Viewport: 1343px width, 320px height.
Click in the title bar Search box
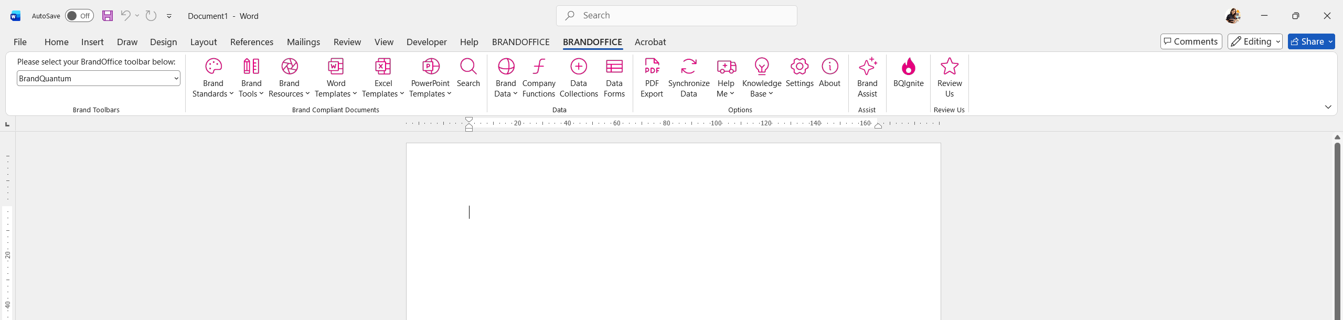coord(677,16)
